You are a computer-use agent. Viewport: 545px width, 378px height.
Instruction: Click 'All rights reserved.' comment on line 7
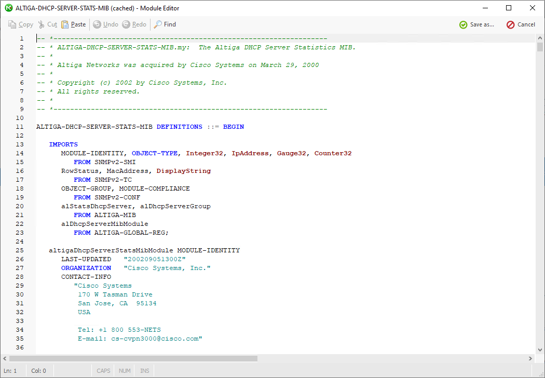99,91
